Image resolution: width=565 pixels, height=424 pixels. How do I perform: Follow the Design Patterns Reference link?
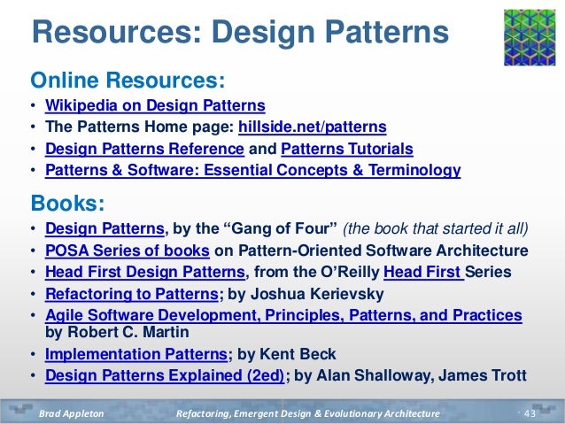(144, 149)
